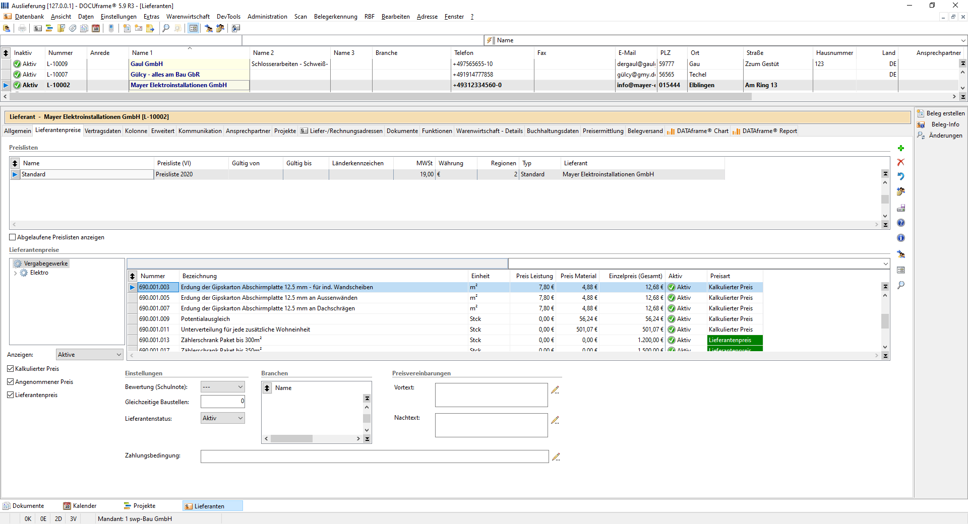
Task: Open the filter dropdown above Lieferantenpreise table
Action: (x=885, y=264)
